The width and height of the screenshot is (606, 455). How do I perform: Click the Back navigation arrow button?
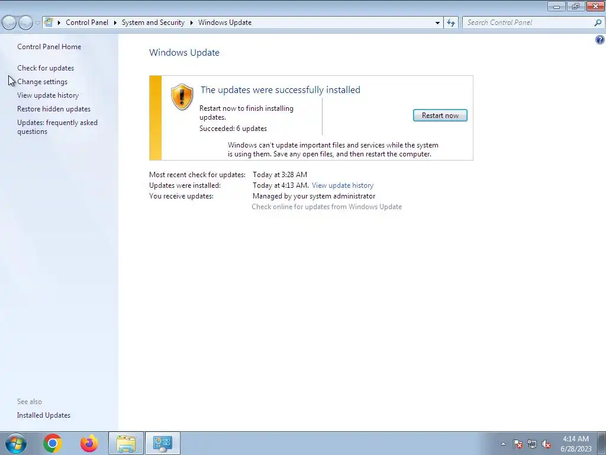pyautogui.click(x=9, y=23)
